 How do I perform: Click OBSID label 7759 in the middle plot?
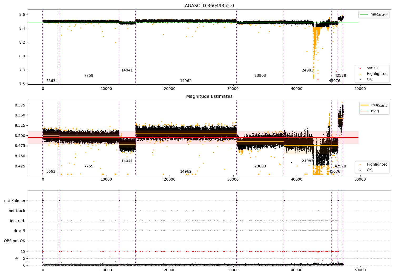click(x=89, y=166)
